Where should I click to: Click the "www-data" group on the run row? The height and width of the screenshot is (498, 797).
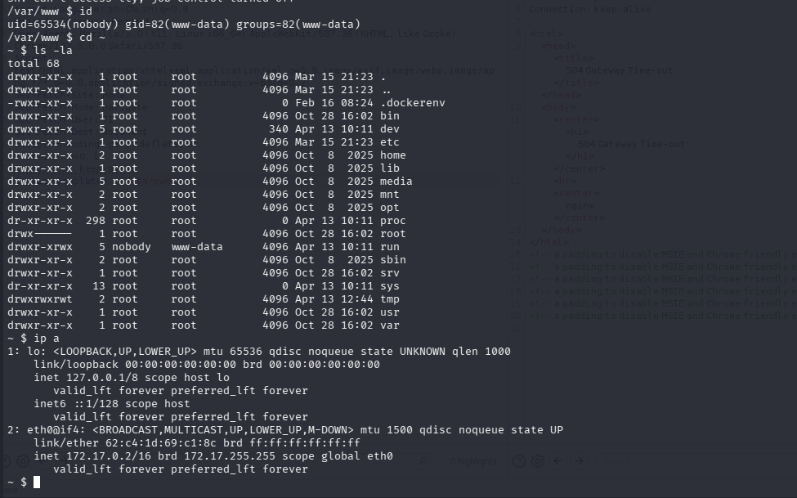197,247
